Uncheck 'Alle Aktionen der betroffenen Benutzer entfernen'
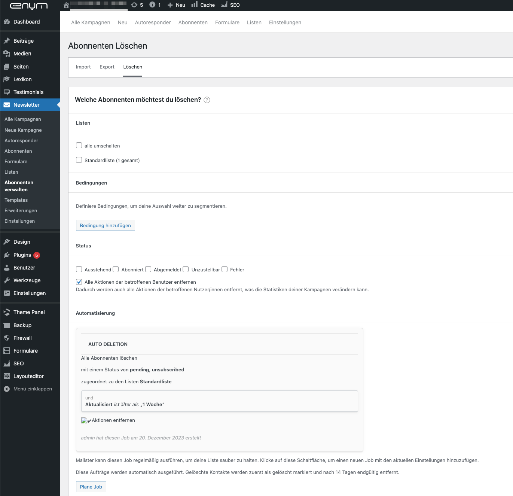 [79, 282]
